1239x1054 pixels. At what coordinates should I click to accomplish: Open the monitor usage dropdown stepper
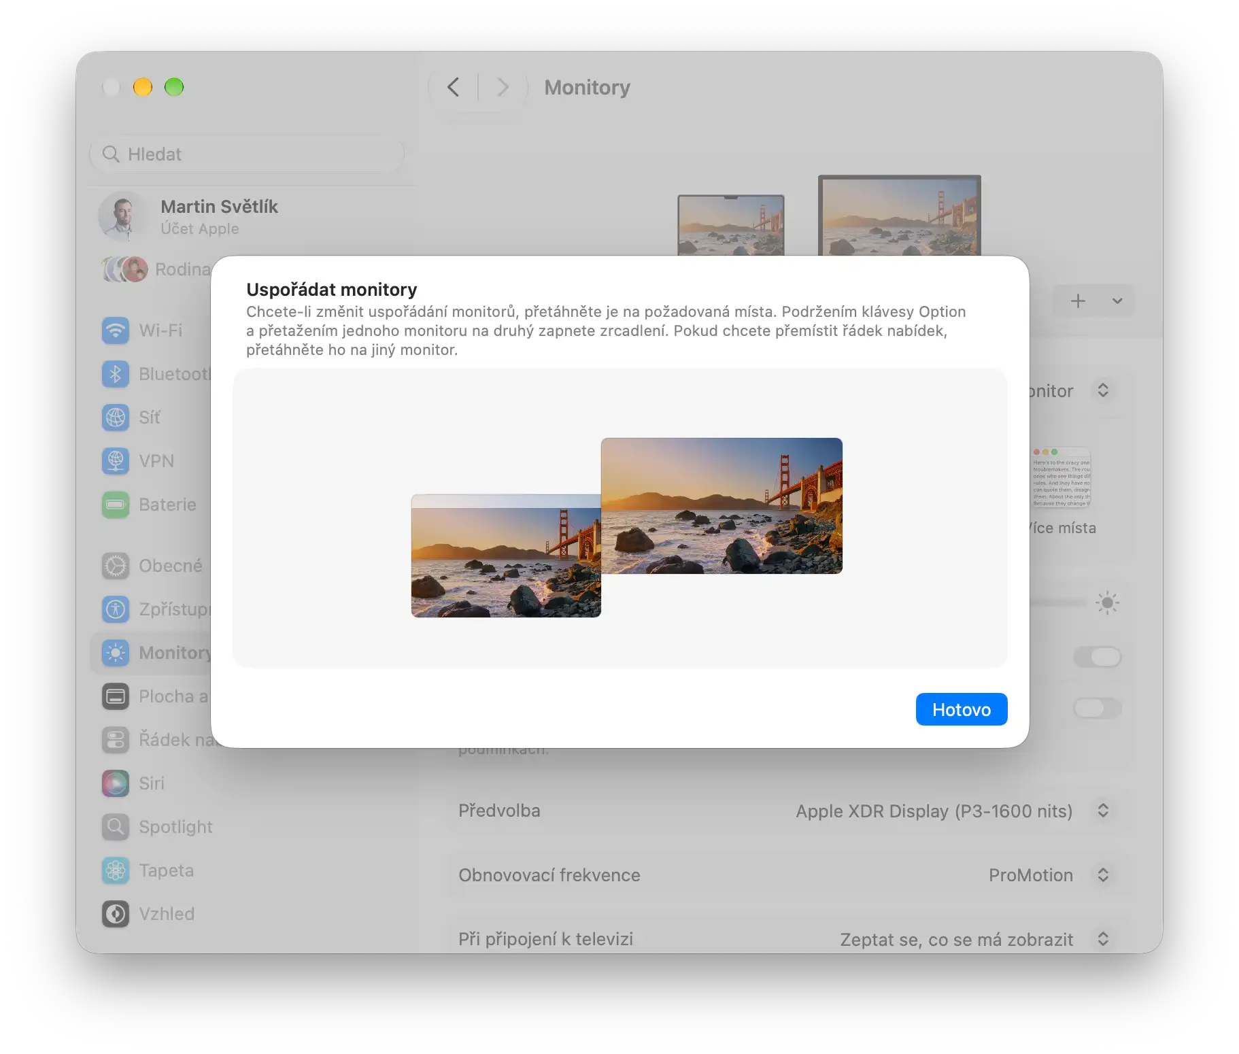tap(1103, 390)
